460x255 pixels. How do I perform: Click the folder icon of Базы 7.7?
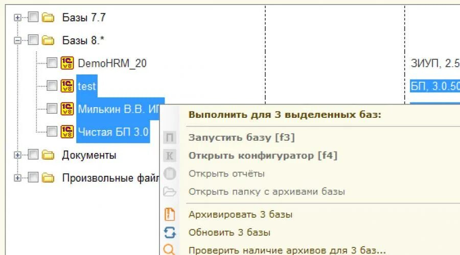pyautogui.click(x=48, y=17)
